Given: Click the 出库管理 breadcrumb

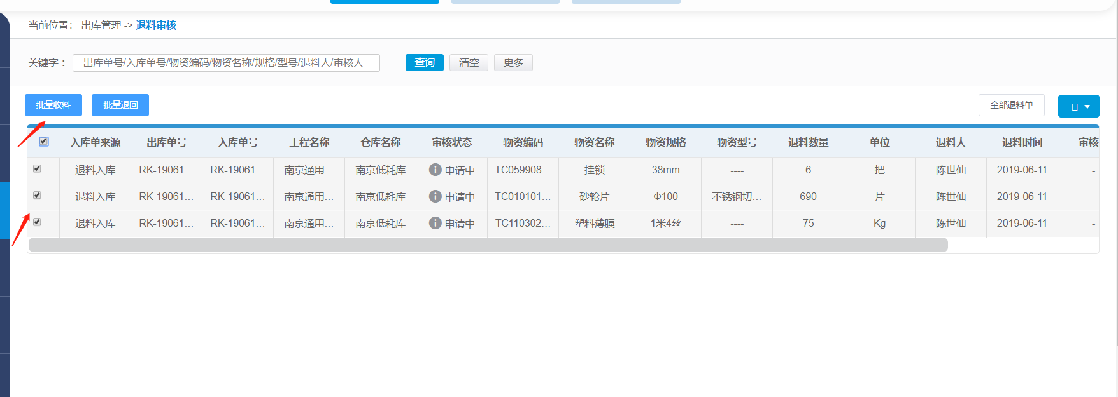Looking at the screenshot, I should 101,25.
